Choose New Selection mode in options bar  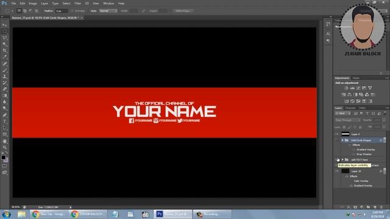tap(19, 11)
